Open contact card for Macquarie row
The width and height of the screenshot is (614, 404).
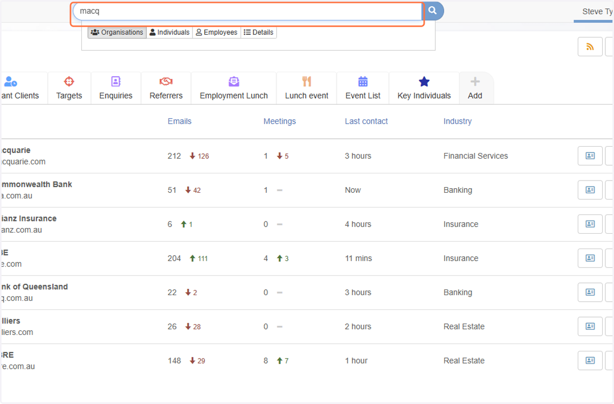pyautogui.click(x=590, y=156)
